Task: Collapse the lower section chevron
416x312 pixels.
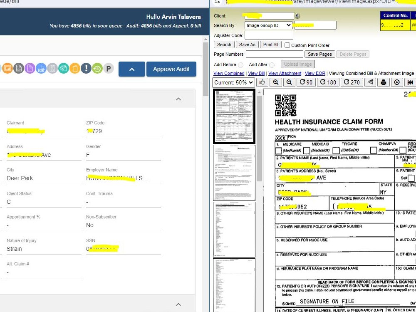Action: coord(178,305)
